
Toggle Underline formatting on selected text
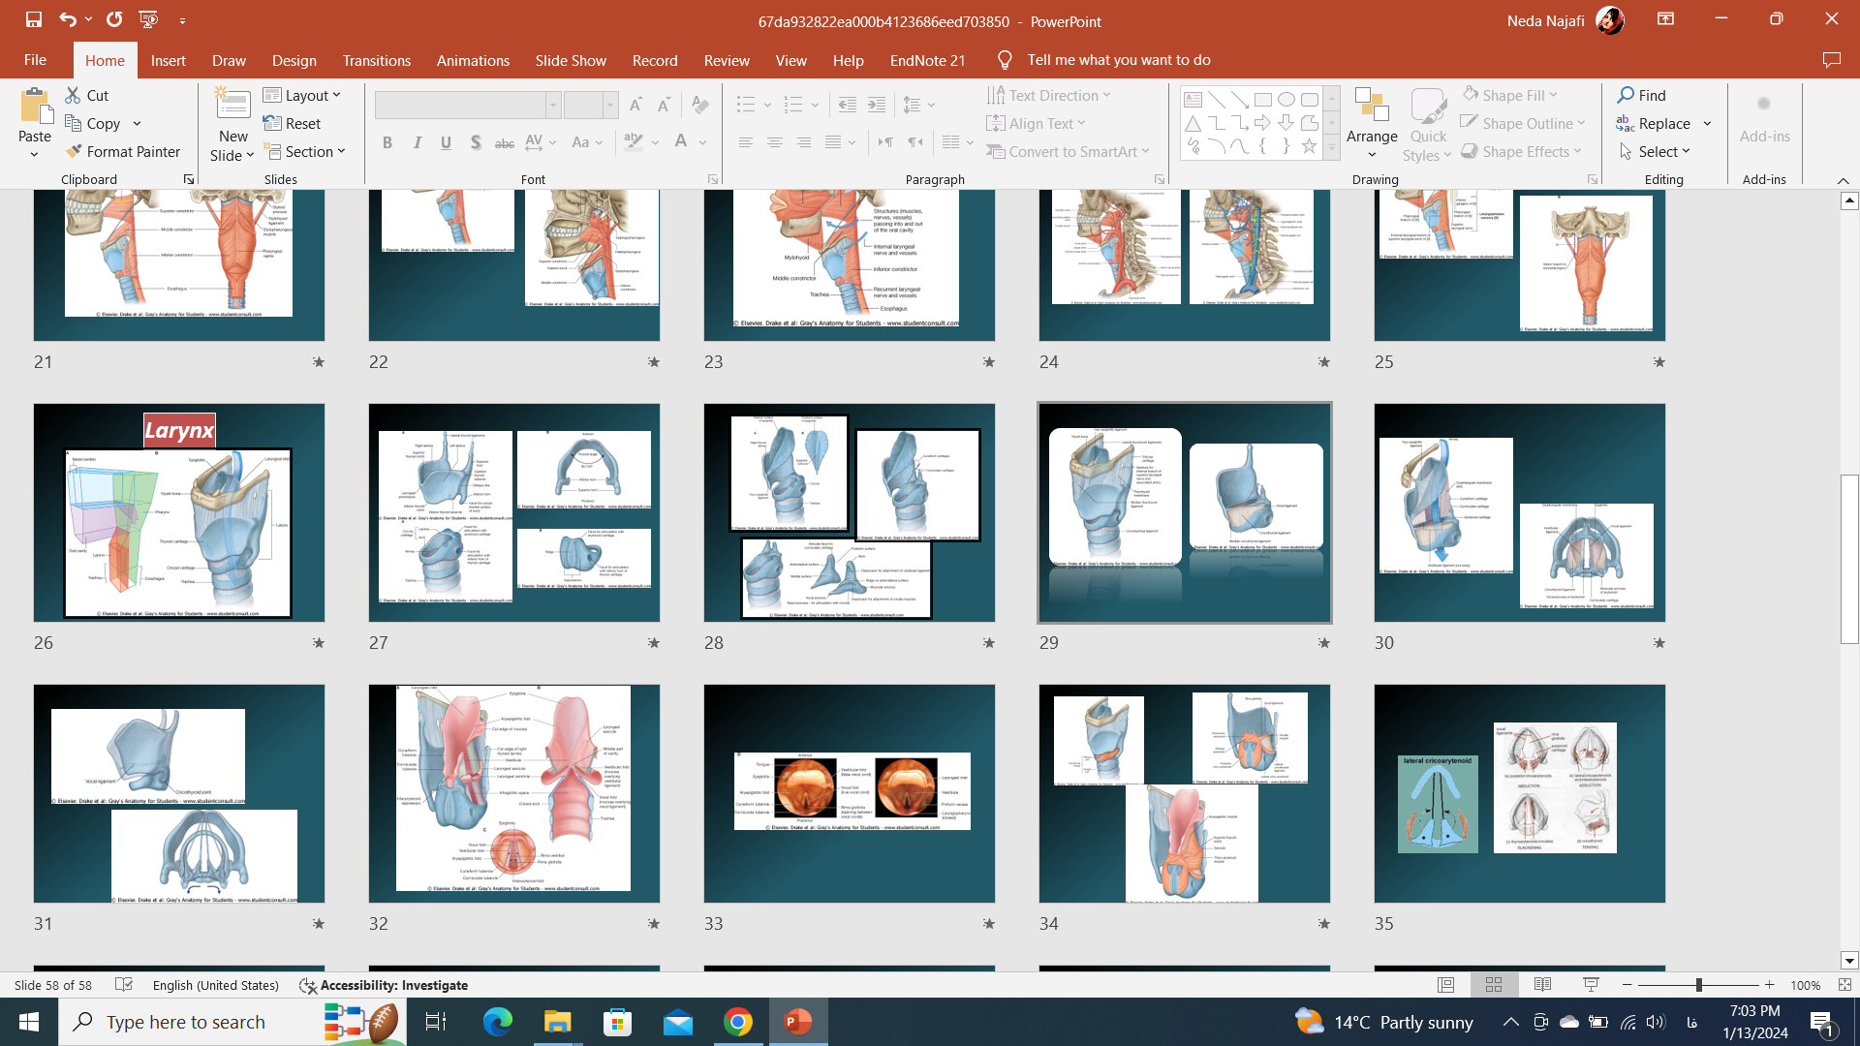pyautogui.click(x=446, y=141)
